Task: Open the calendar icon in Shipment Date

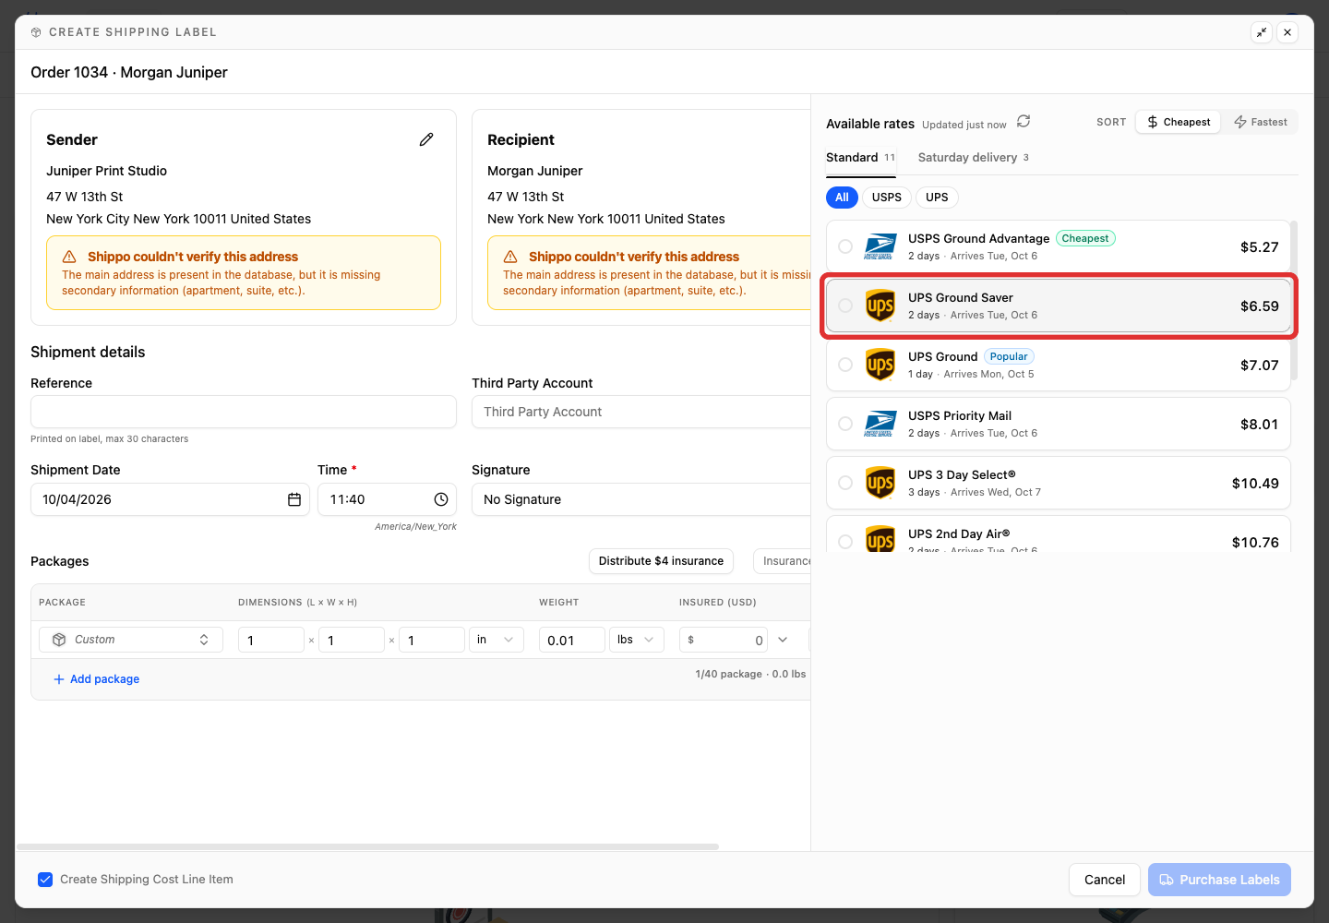Action: coord(294,499)
